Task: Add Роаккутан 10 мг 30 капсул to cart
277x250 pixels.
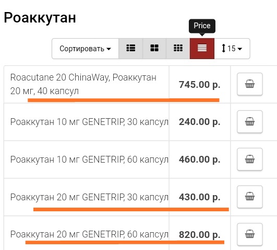Action: (x=250, y=122)
